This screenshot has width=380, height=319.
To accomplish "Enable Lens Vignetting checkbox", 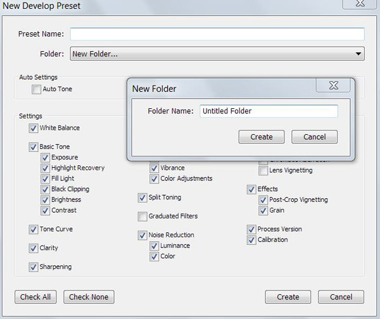I will (x=263, y=170).
